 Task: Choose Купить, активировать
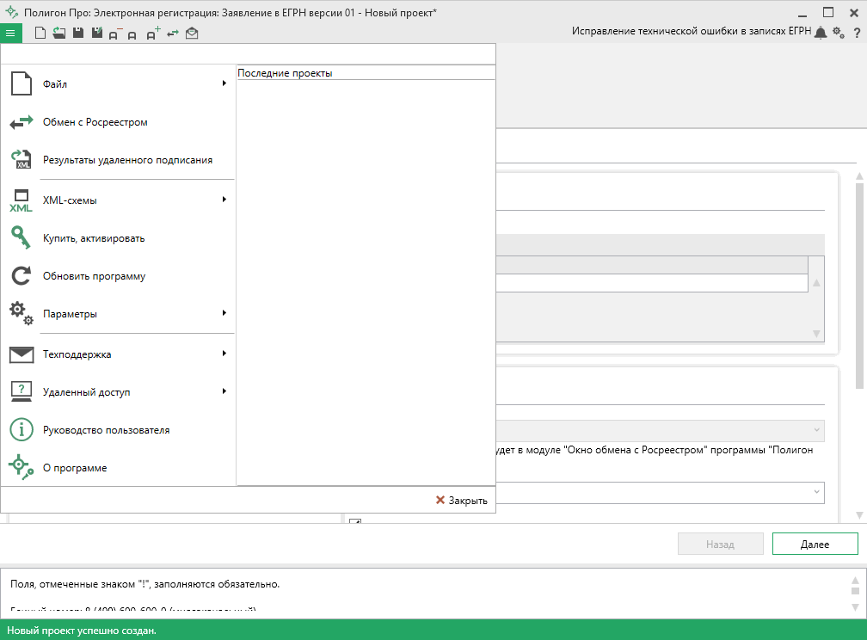click(x=119, y=238)
